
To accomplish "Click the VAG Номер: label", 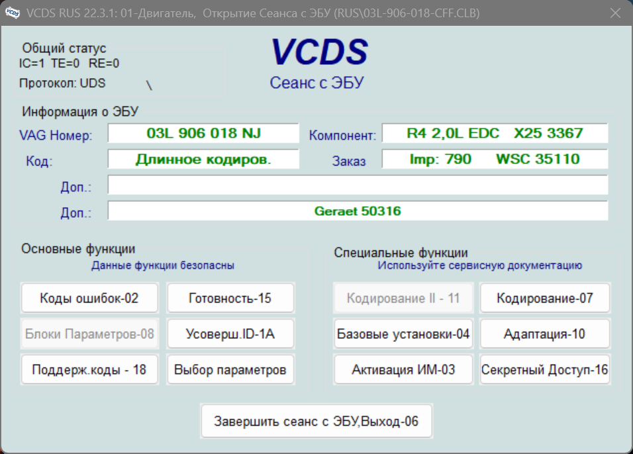I will click(56, 135).
